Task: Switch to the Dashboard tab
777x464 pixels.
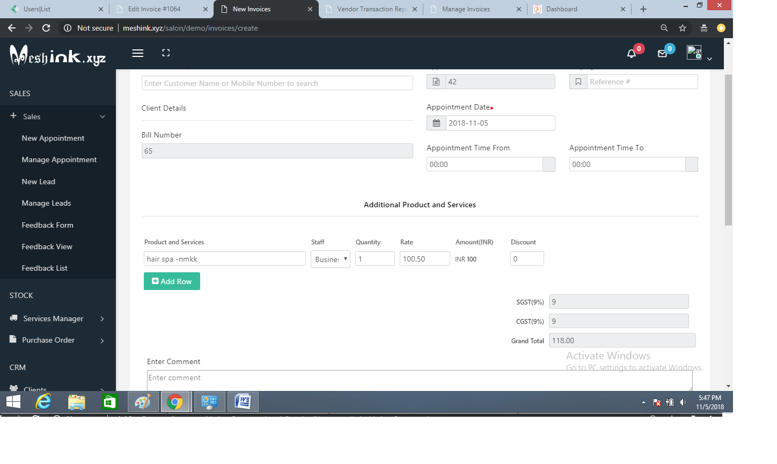Action: (x=580, y=9)
